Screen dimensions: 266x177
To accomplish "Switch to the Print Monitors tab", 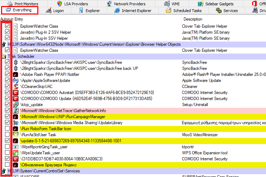I will pyautogui.click(x=23, y=4).
